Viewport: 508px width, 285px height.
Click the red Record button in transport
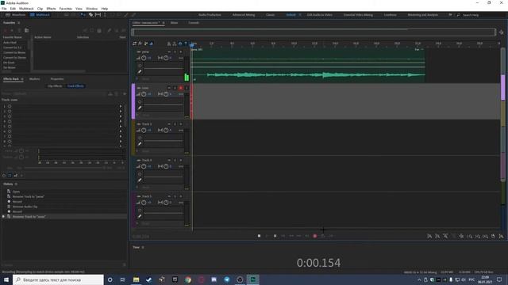(314, 236)
